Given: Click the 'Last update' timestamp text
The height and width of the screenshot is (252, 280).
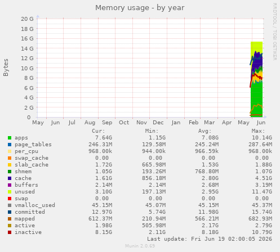Looking at the screenshot, I should click(210, 239).
